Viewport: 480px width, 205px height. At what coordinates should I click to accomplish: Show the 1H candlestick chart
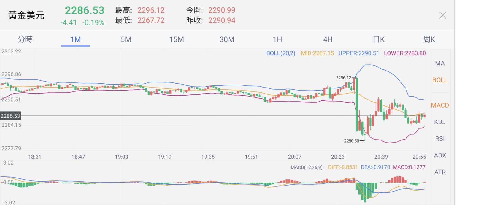pyautogui.click(x=277, y=39)
